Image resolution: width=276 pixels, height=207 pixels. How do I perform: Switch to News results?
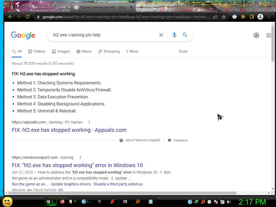click(x=84, y=51)
